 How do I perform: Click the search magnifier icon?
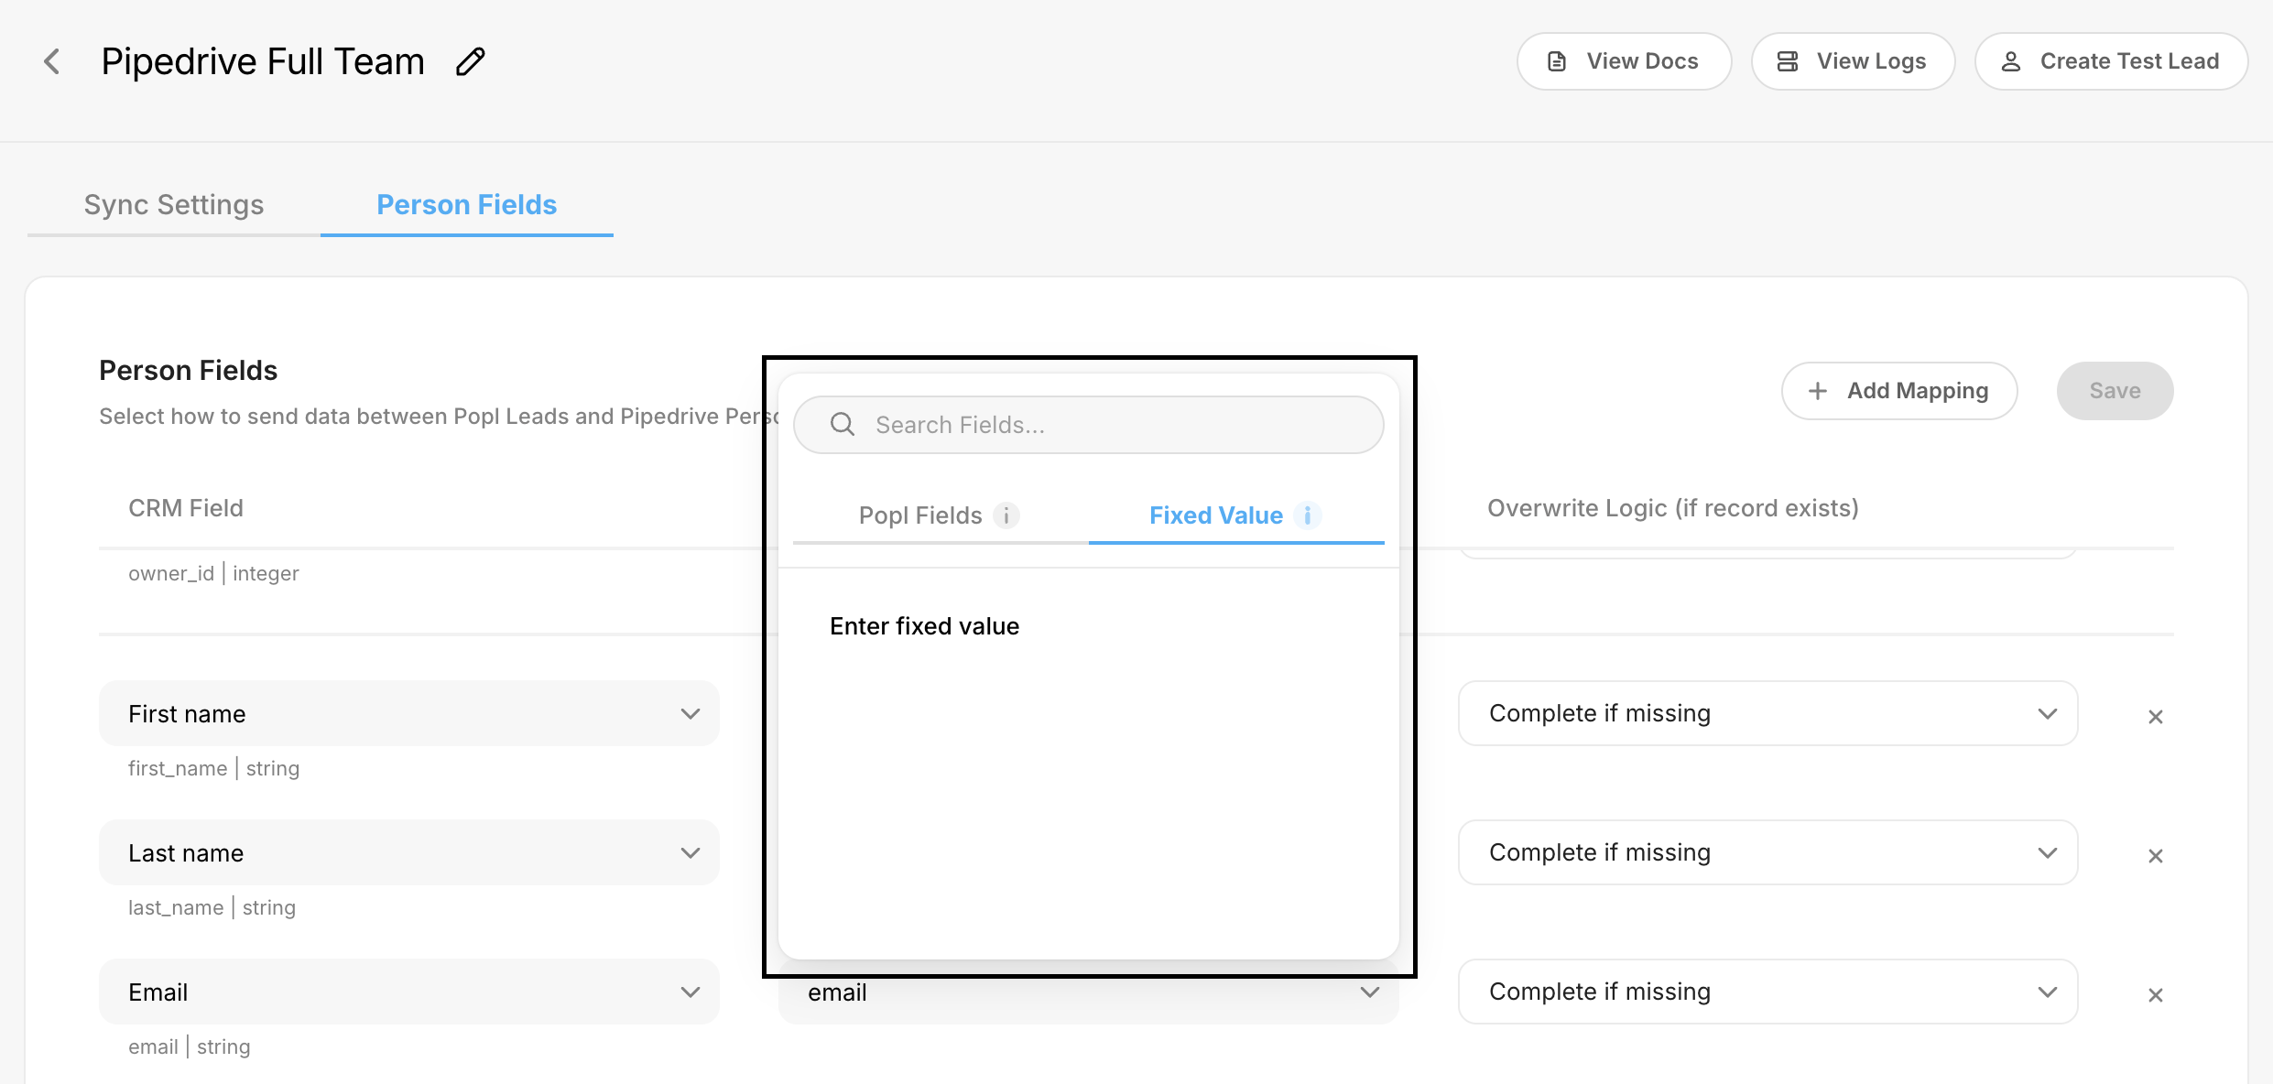[x=842, y=425]
